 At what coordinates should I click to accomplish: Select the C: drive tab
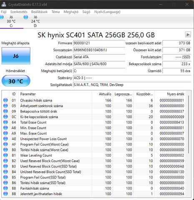[x=11, y=21]
